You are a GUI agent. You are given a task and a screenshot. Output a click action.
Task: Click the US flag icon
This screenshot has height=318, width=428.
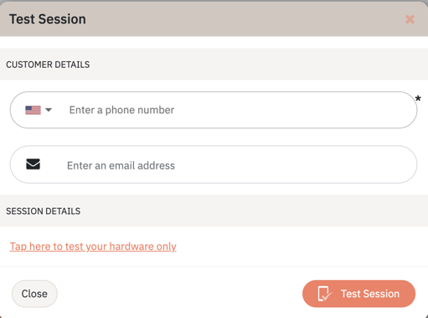click(x=33, y=110)
